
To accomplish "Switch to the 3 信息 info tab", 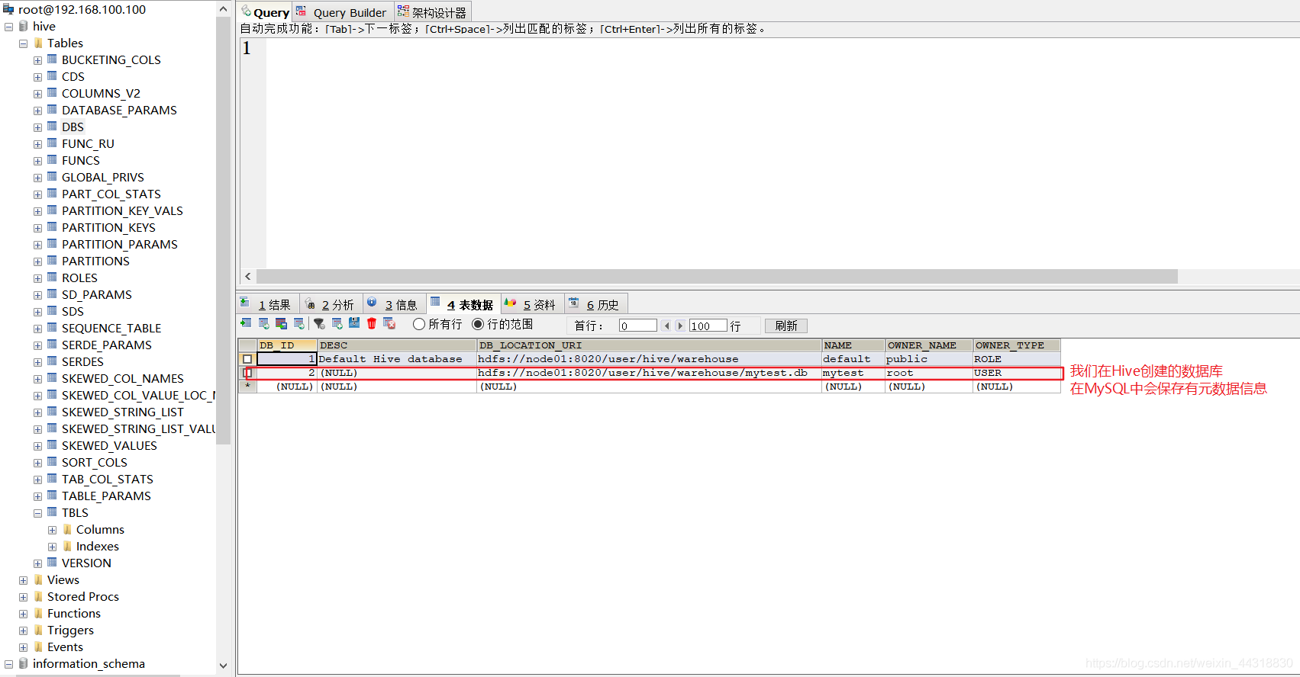I will click(393, 304).
